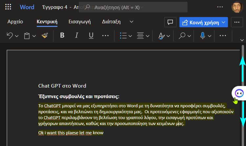Click the Κοινή χρήση share button

[x=203, y=22]
